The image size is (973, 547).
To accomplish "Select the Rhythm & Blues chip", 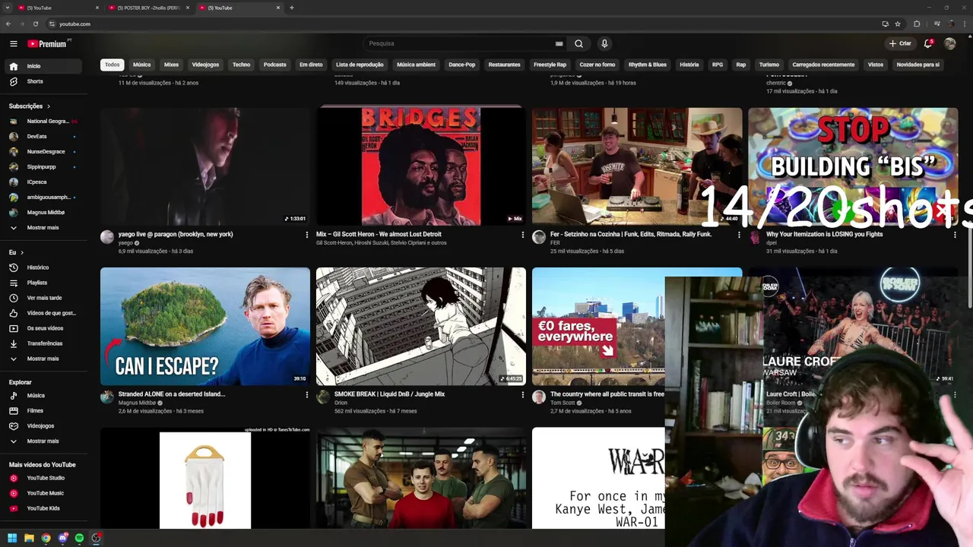I will point(648,65).
